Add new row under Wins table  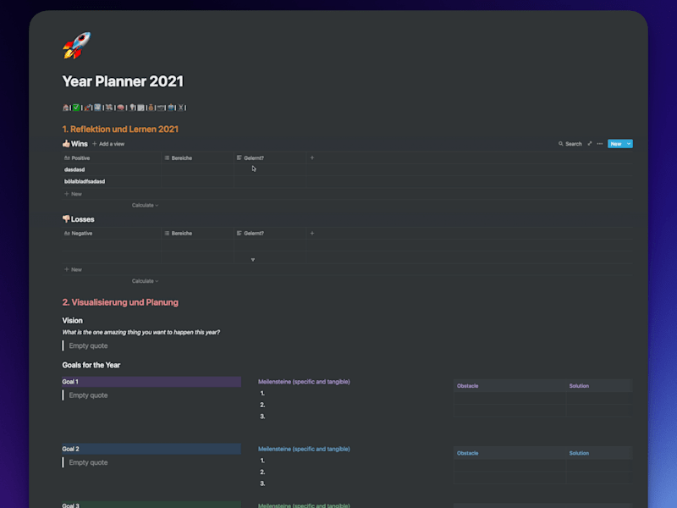[x=73, y=194]
